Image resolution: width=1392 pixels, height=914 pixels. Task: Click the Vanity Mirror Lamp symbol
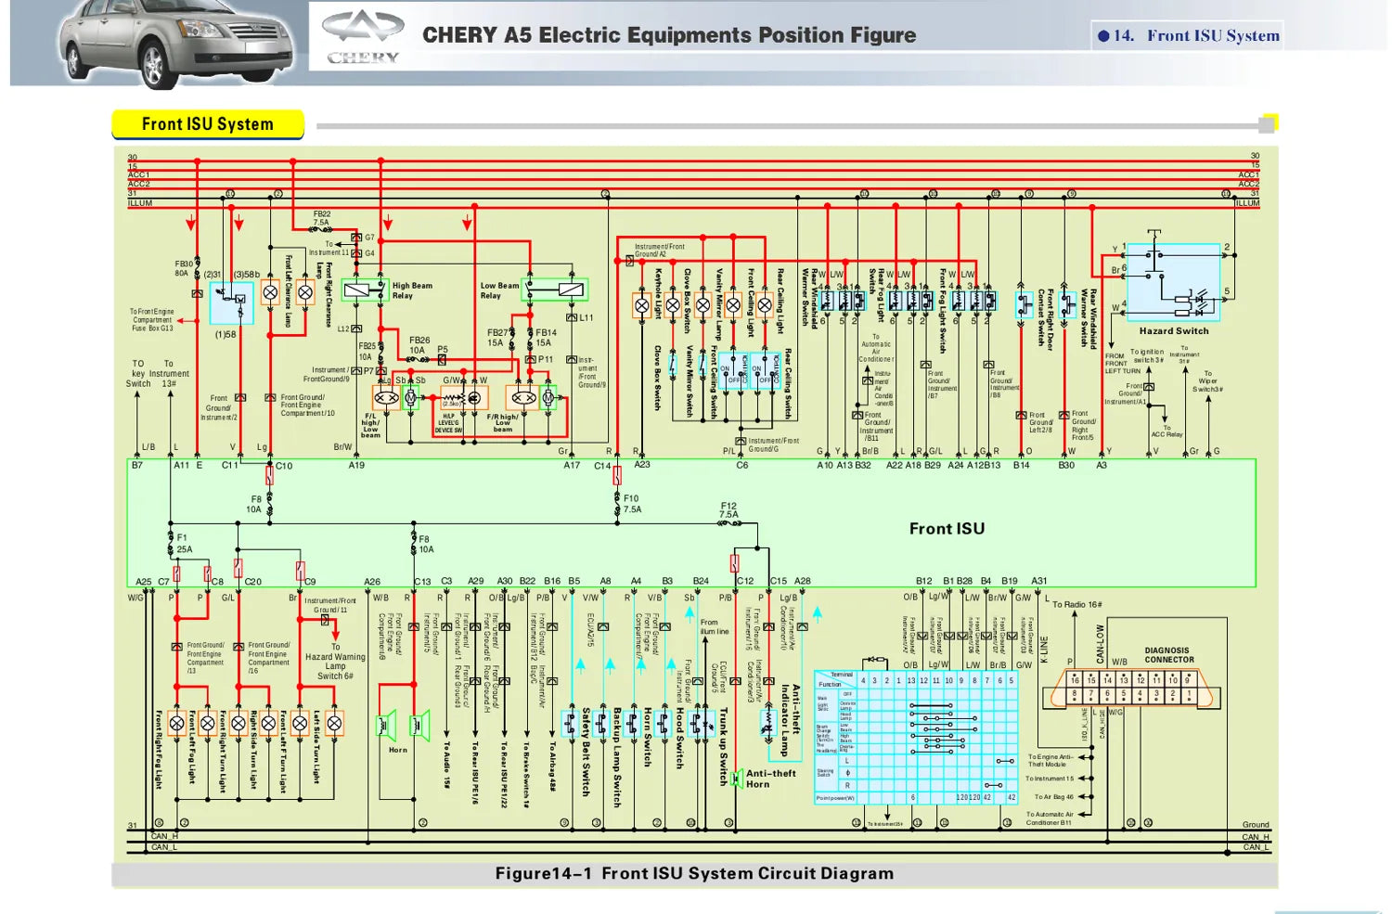pyautogui.click(x=703, y=305)
